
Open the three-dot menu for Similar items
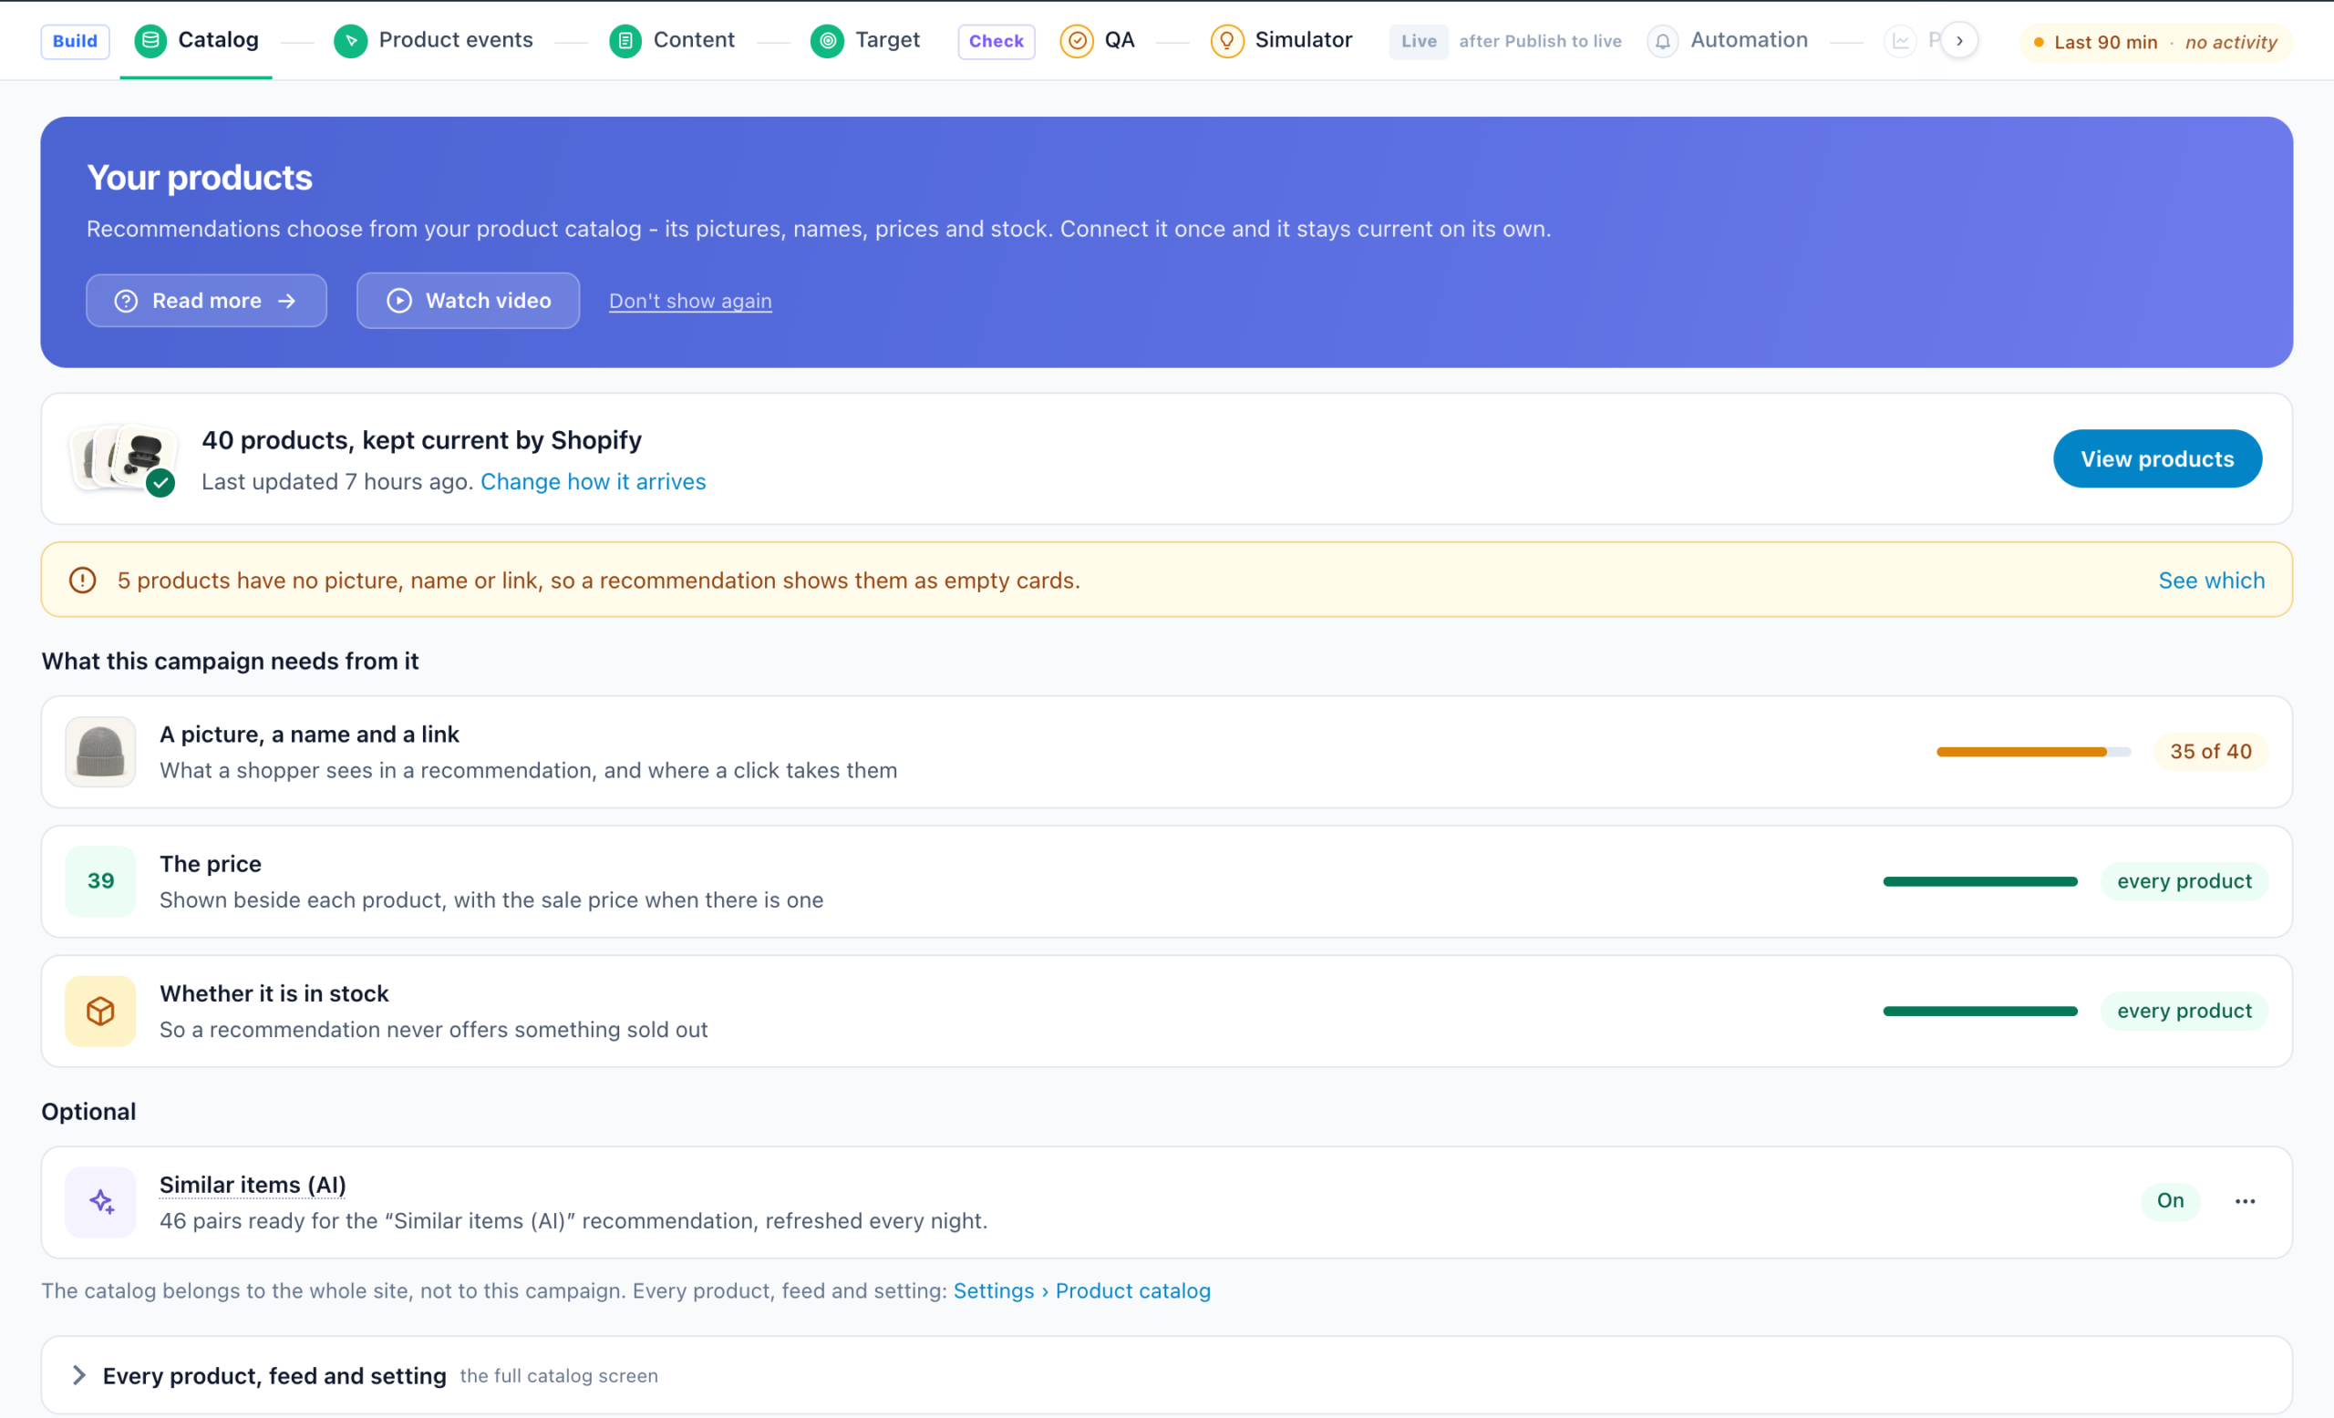(2245, 1201)
